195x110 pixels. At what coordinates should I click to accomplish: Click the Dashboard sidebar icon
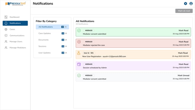pyautogui.click(x=6, y=17)
